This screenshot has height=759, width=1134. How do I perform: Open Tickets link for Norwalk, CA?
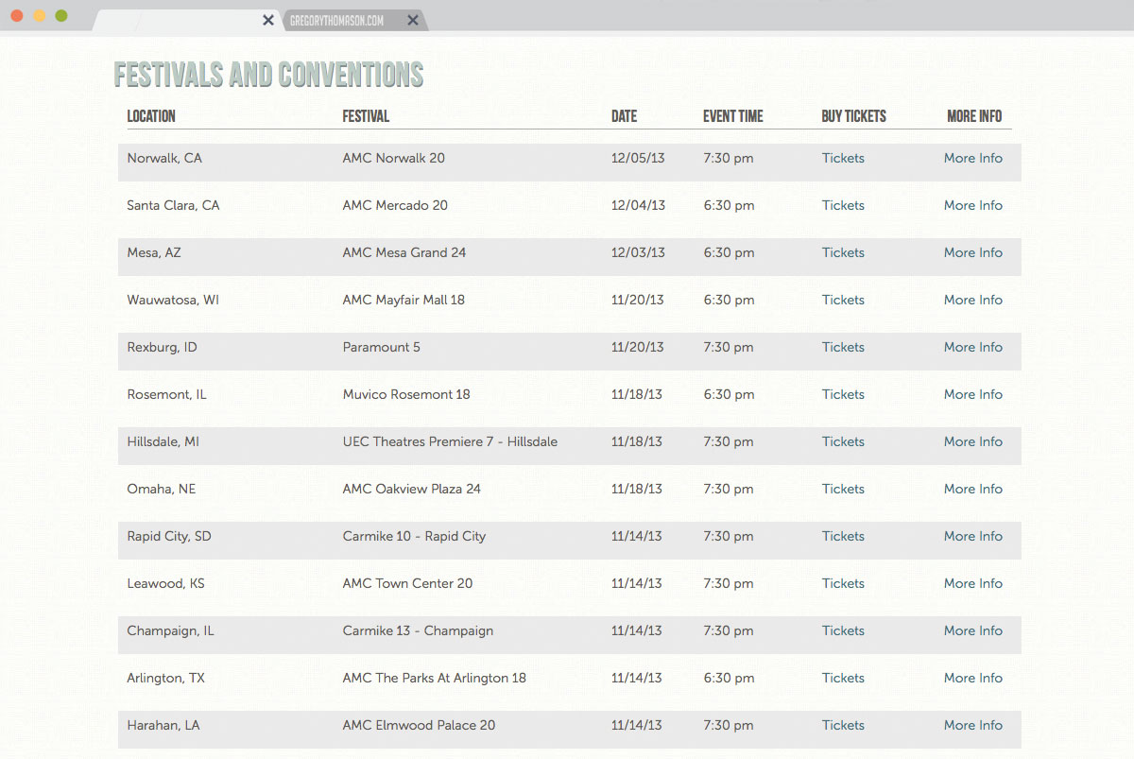tap(843, 158)
